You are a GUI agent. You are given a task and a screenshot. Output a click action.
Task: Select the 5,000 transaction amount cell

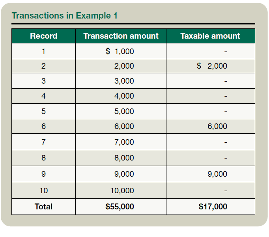124,112
